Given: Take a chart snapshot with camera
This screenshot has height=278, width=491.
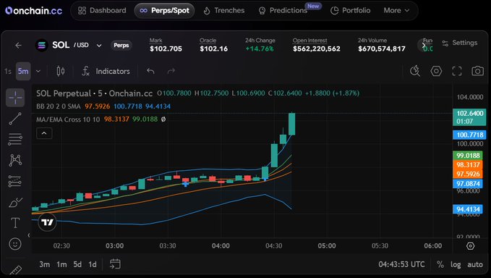Looking at the screenshot, I should point(477,71).
